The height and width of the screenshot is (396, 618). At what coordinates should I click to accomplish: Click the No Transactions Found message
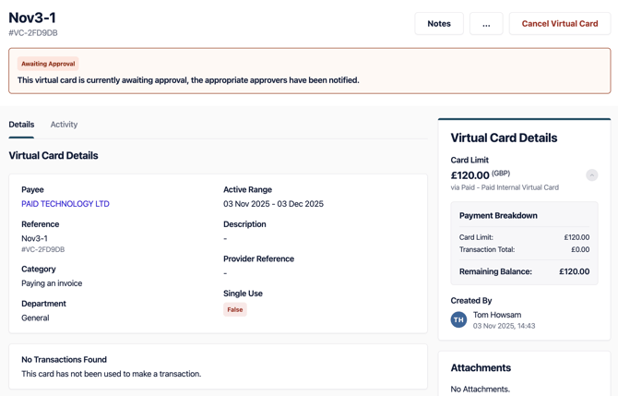pos(64,359)
